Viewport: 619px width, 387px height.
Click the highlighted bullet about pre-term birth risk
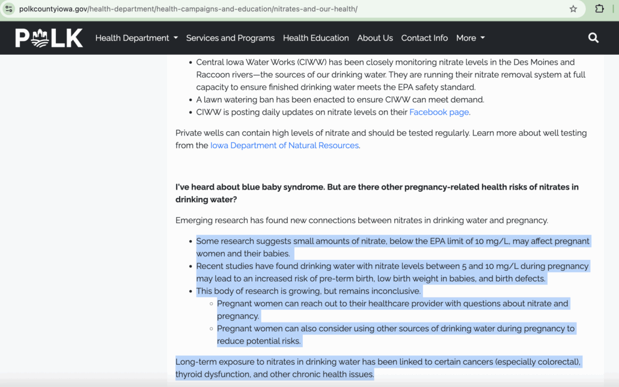point(392,272)
